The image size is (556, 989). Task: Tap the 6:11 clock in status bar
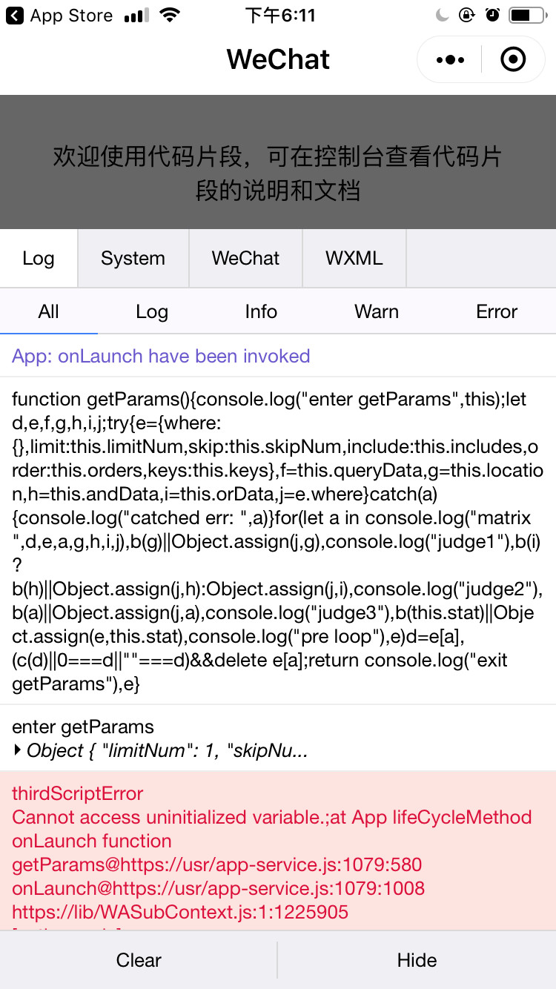tap(279, 15)
